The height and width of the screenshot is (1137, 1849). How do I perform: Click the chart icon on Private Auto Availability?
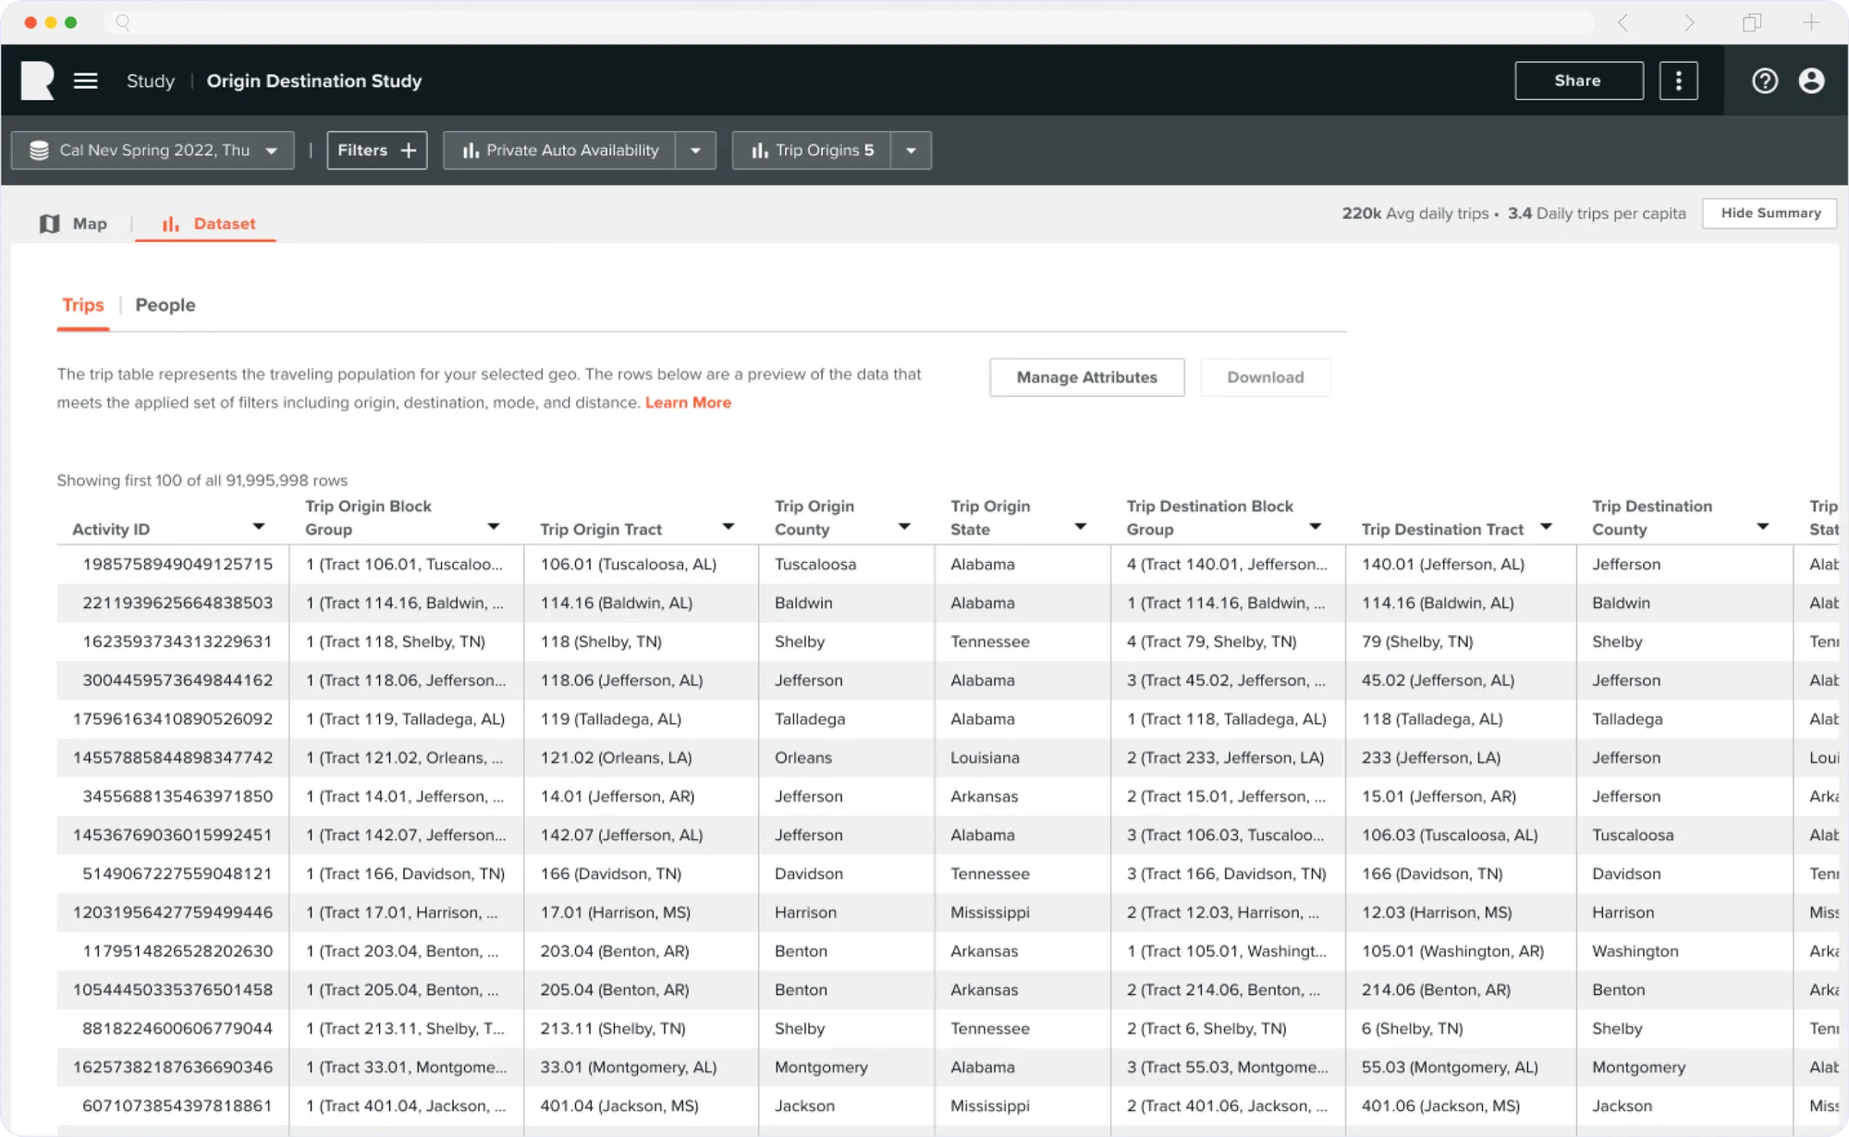tap(471, 151)
